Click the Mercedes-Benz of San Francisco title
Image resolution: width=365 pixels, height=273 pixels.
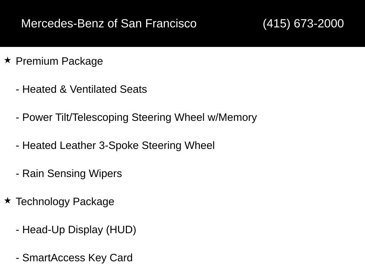pos(109,23)
